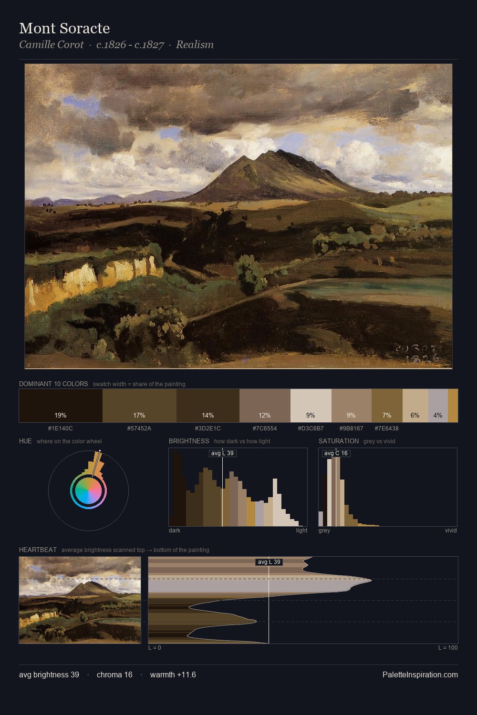Click the 'dark' axis label
This screenshot has width=477, height=715.
click(175, 530)
